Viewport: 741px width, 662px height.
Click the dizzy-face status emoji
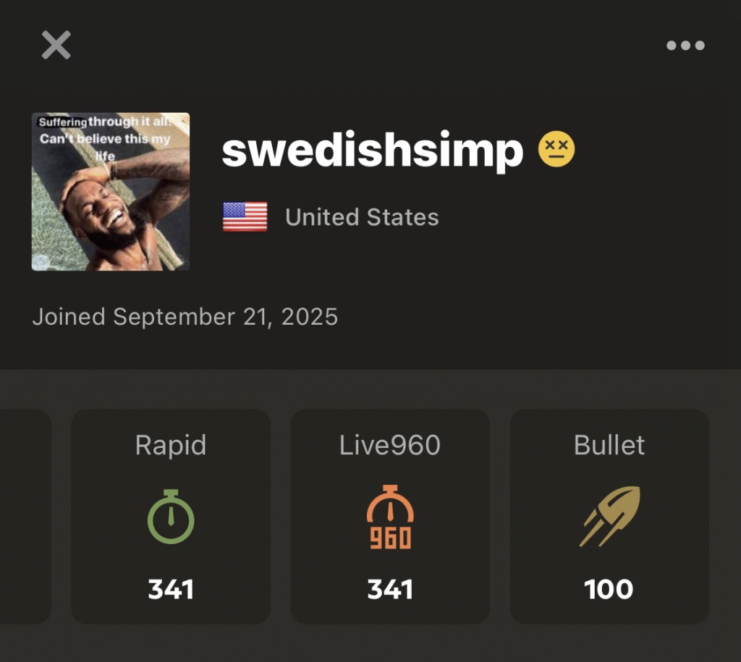(x=556, y=150)
